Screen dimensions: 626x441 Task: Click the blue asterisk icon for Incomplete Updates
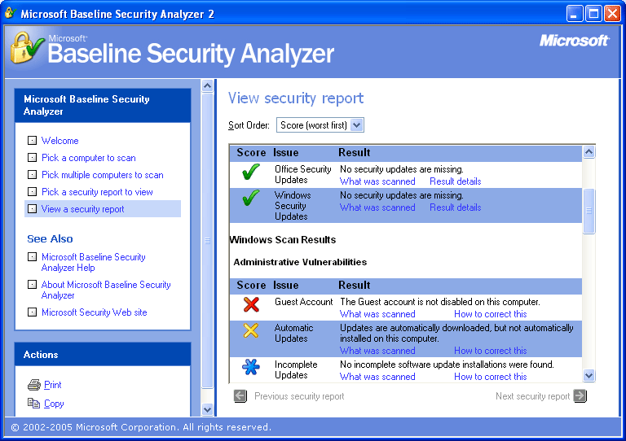pyautogui.click(x=251, y=367)
